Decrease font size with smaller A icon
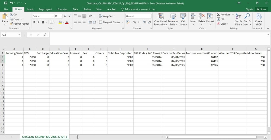Image resolution: width=271 pixels, height=140 pixels. 69,16
